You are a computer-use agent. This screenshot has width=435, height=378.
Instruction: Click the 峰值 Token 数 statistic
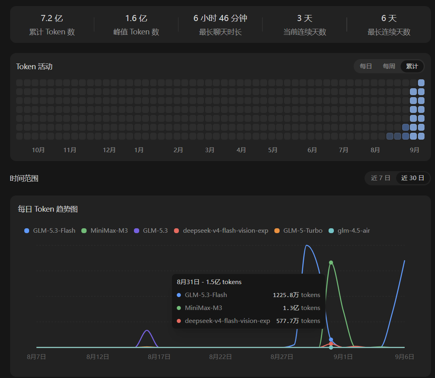pos(136,25)
